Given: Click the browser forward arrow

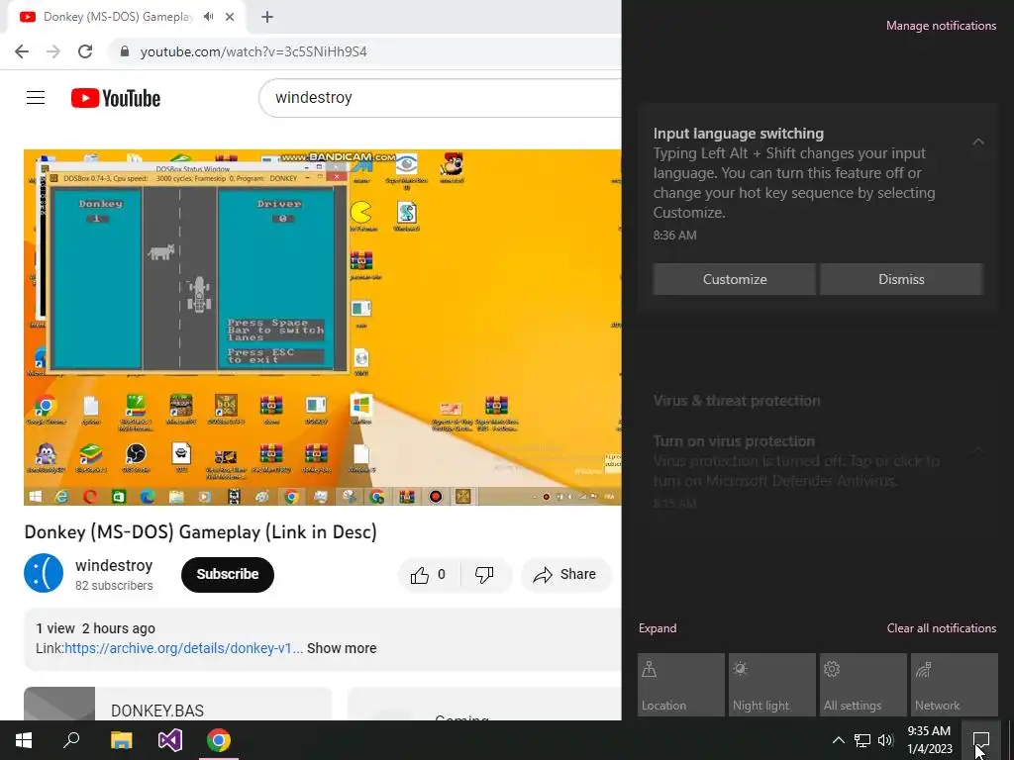Looking at the screenshot, I should [53, 51].
